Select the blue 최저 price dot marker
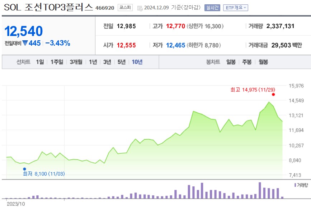 pyautogui.click(x=24, y=168)
